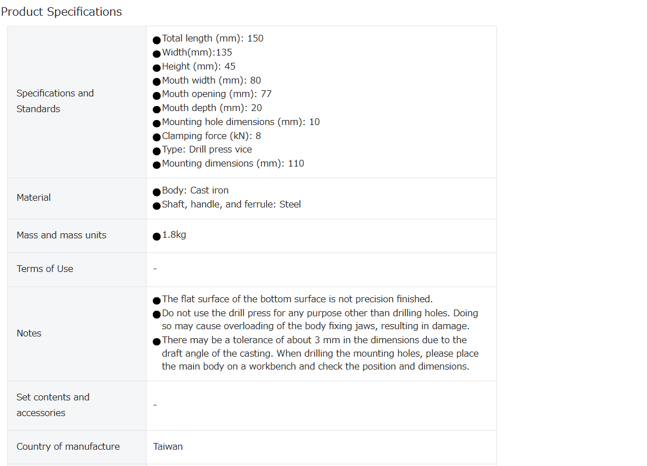Click the Clamping force (kN): 8 text

[211, 136]
